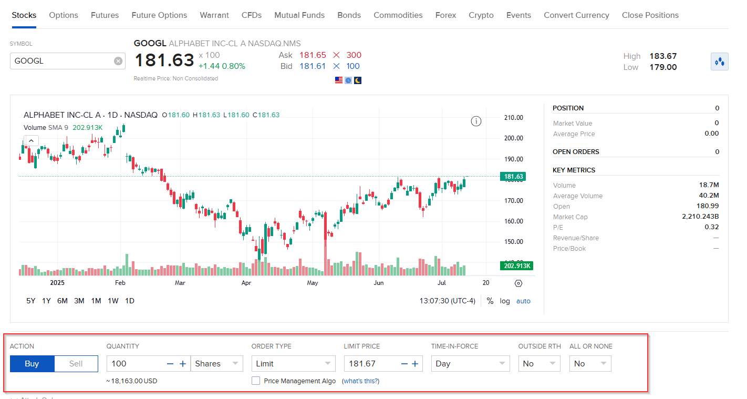The height and width of the screenshot is (399, 747).
Task: Open chart settings via the gear icon
Action: [x=518, y=283]
